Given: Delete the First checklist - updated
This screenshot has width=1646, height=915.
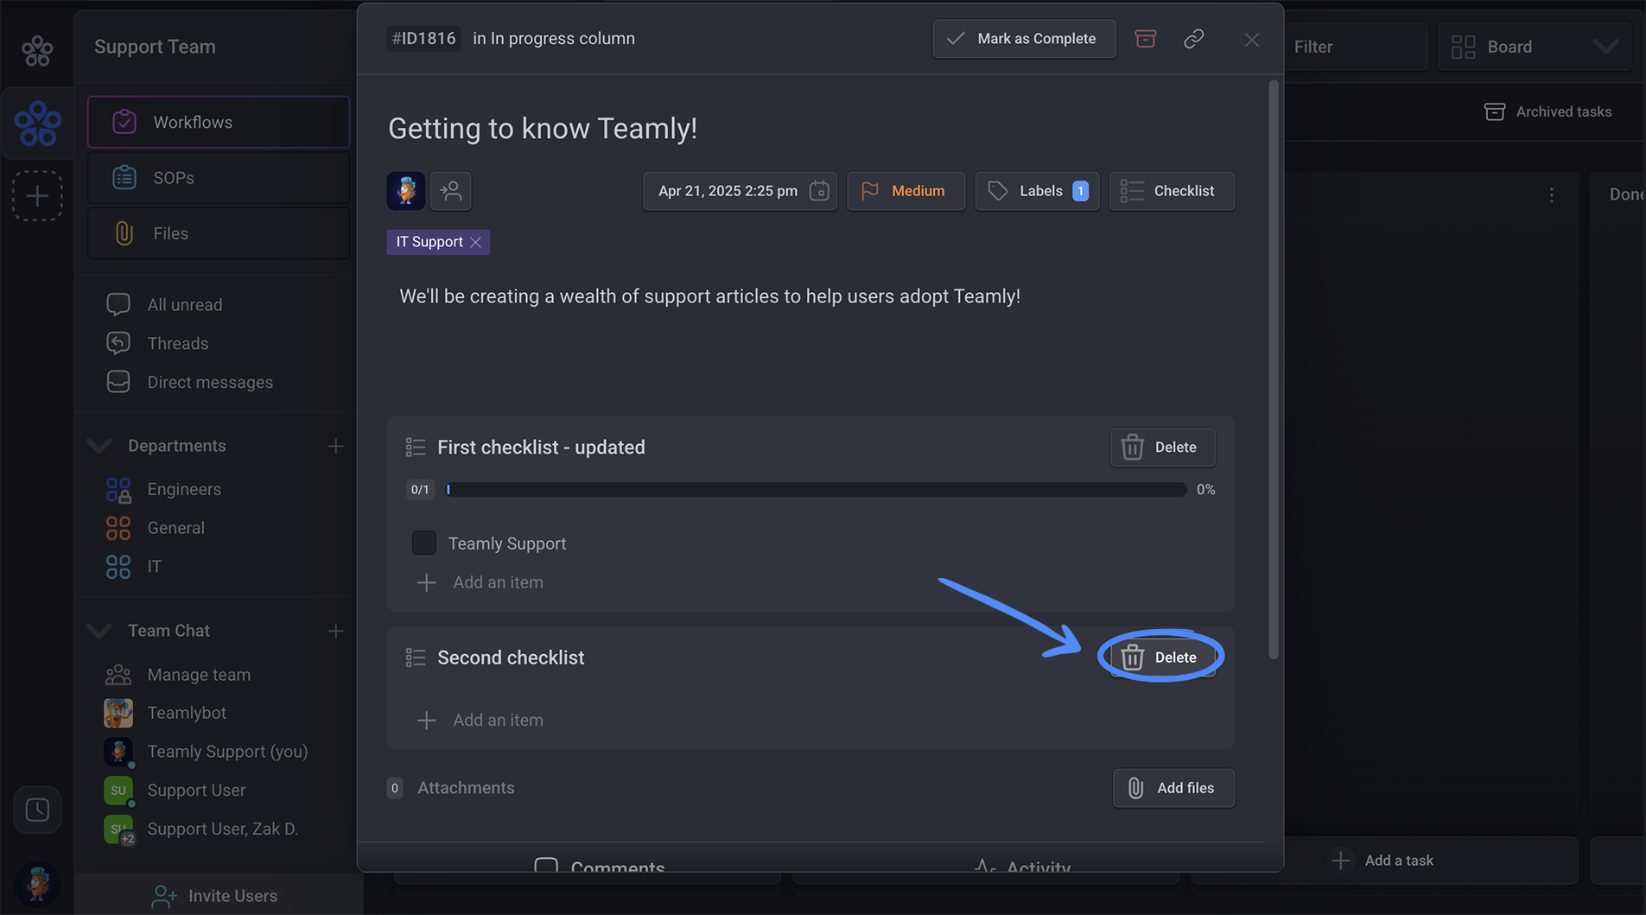Looking at the screenshot, I should [x=1162, y=448].
